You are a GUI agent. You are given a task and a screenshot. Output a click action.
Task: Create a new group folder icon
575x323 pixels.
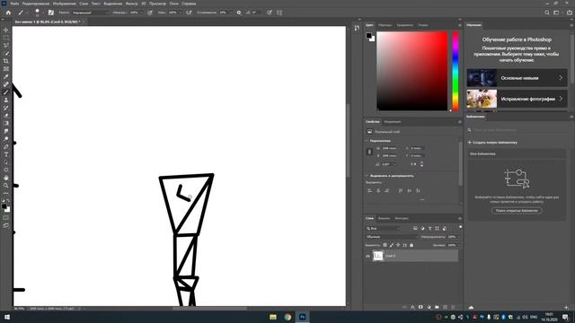pyautogui.click(x=437, y=307)
